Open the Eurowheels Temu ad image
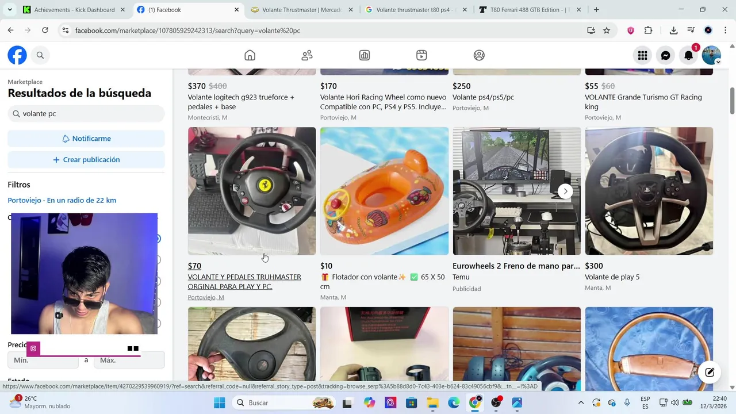736x414 pixels. pos(516,191)
